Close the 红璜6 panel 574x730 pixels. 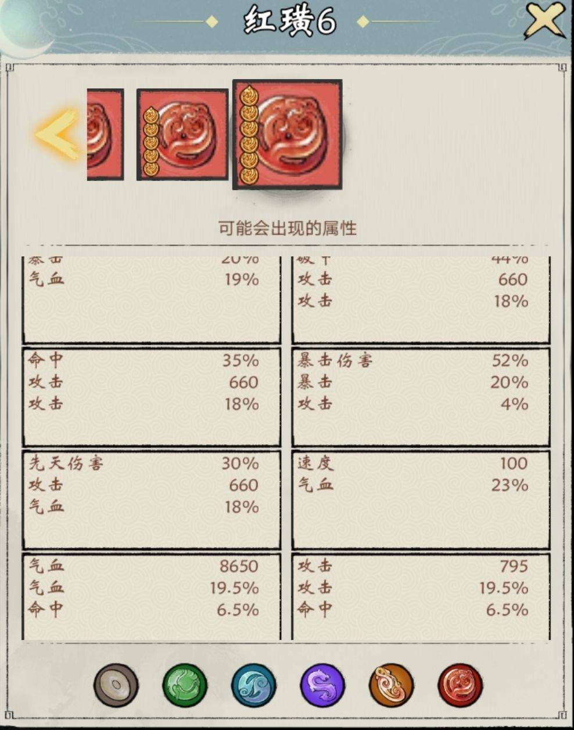point(544,20)
